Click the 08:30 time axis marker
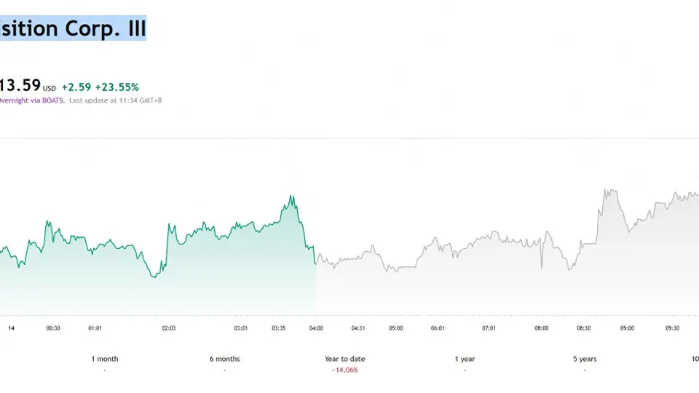This screenshot has height=393, width=699. (583, 328)
